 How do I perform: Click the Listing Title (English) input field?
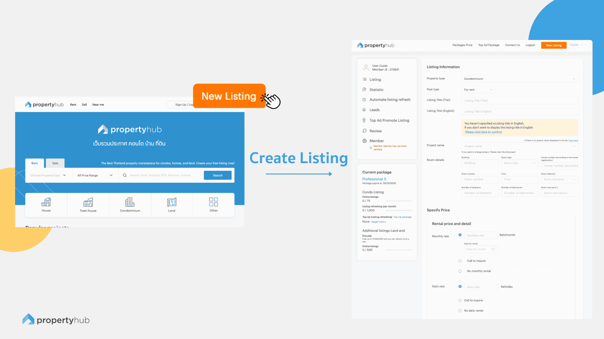519,111
